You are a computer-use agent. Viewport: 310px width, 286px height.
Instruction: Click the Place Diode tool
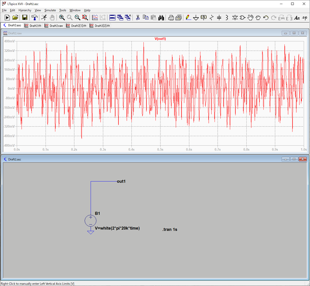pyautogui.click(x=235, y=17)
